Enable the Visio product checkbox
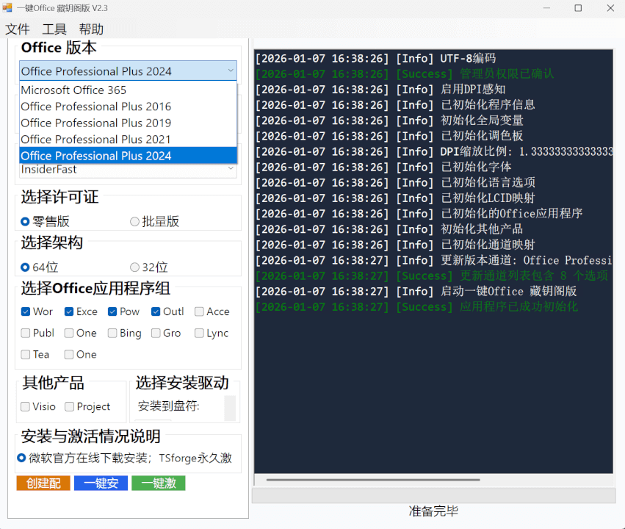This screenshot has width=625, height=529. pos(26,406)
